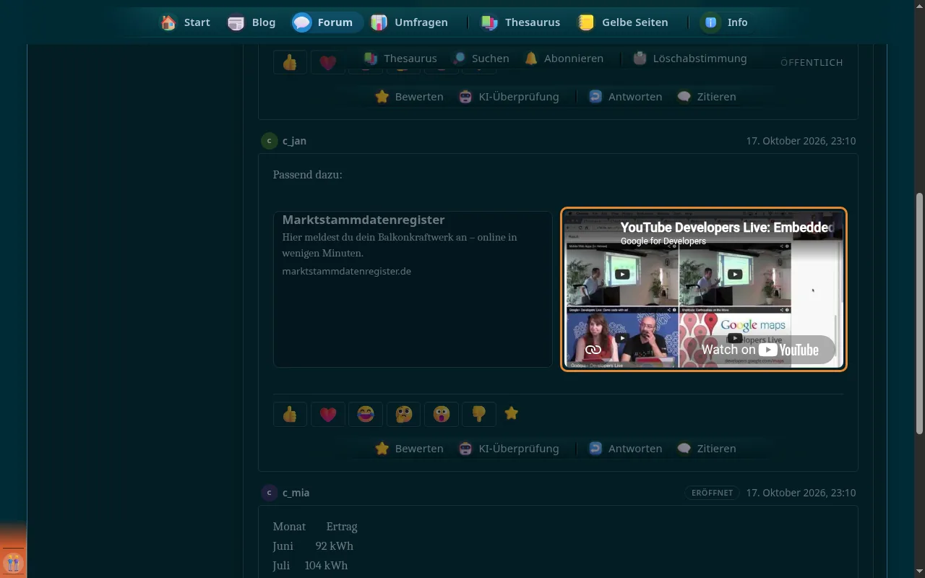The image size is (925, 578).
Task: Open the two-people icon in the orange sidebar
Action: (13, 562)
